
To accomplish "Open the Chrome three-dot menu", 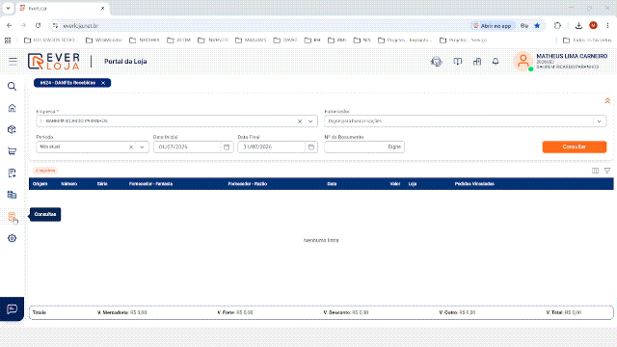I will (x=608, y=26).
